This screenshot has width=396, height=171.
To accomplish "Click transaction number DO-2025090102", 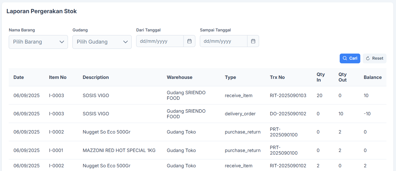I will 288,114.
